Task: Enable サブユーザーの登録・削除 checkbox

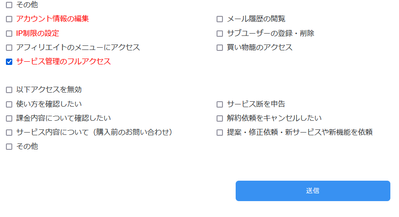Action: click(x=220, y=33)
